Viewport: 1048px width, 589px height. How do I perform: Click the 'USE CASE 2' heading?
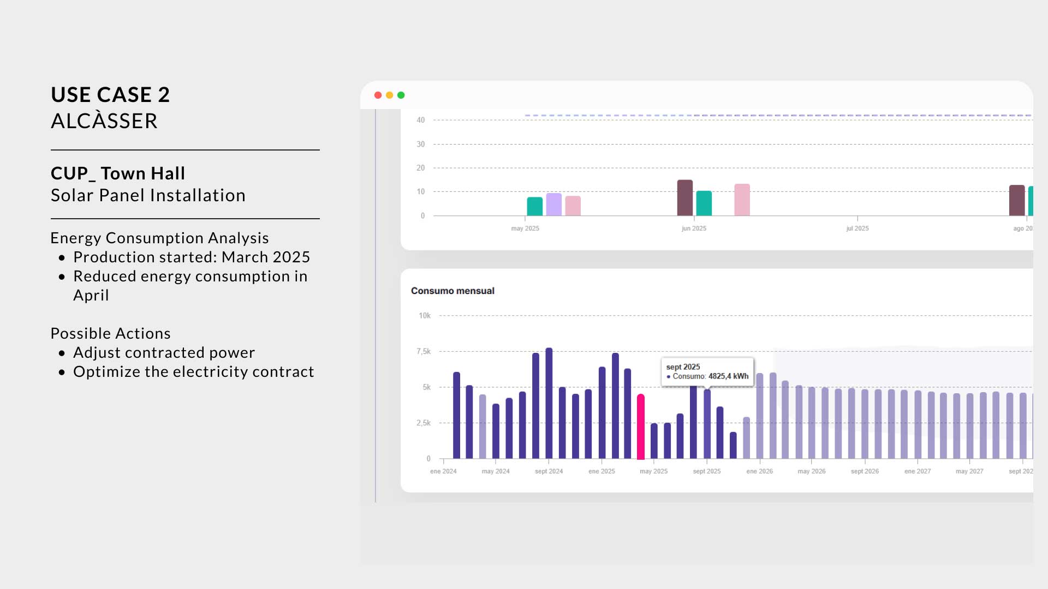click(110, 95)
